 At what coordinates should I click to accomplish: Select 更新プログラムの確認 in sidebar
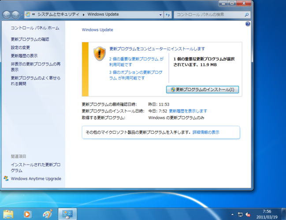[x=30, y=39]
